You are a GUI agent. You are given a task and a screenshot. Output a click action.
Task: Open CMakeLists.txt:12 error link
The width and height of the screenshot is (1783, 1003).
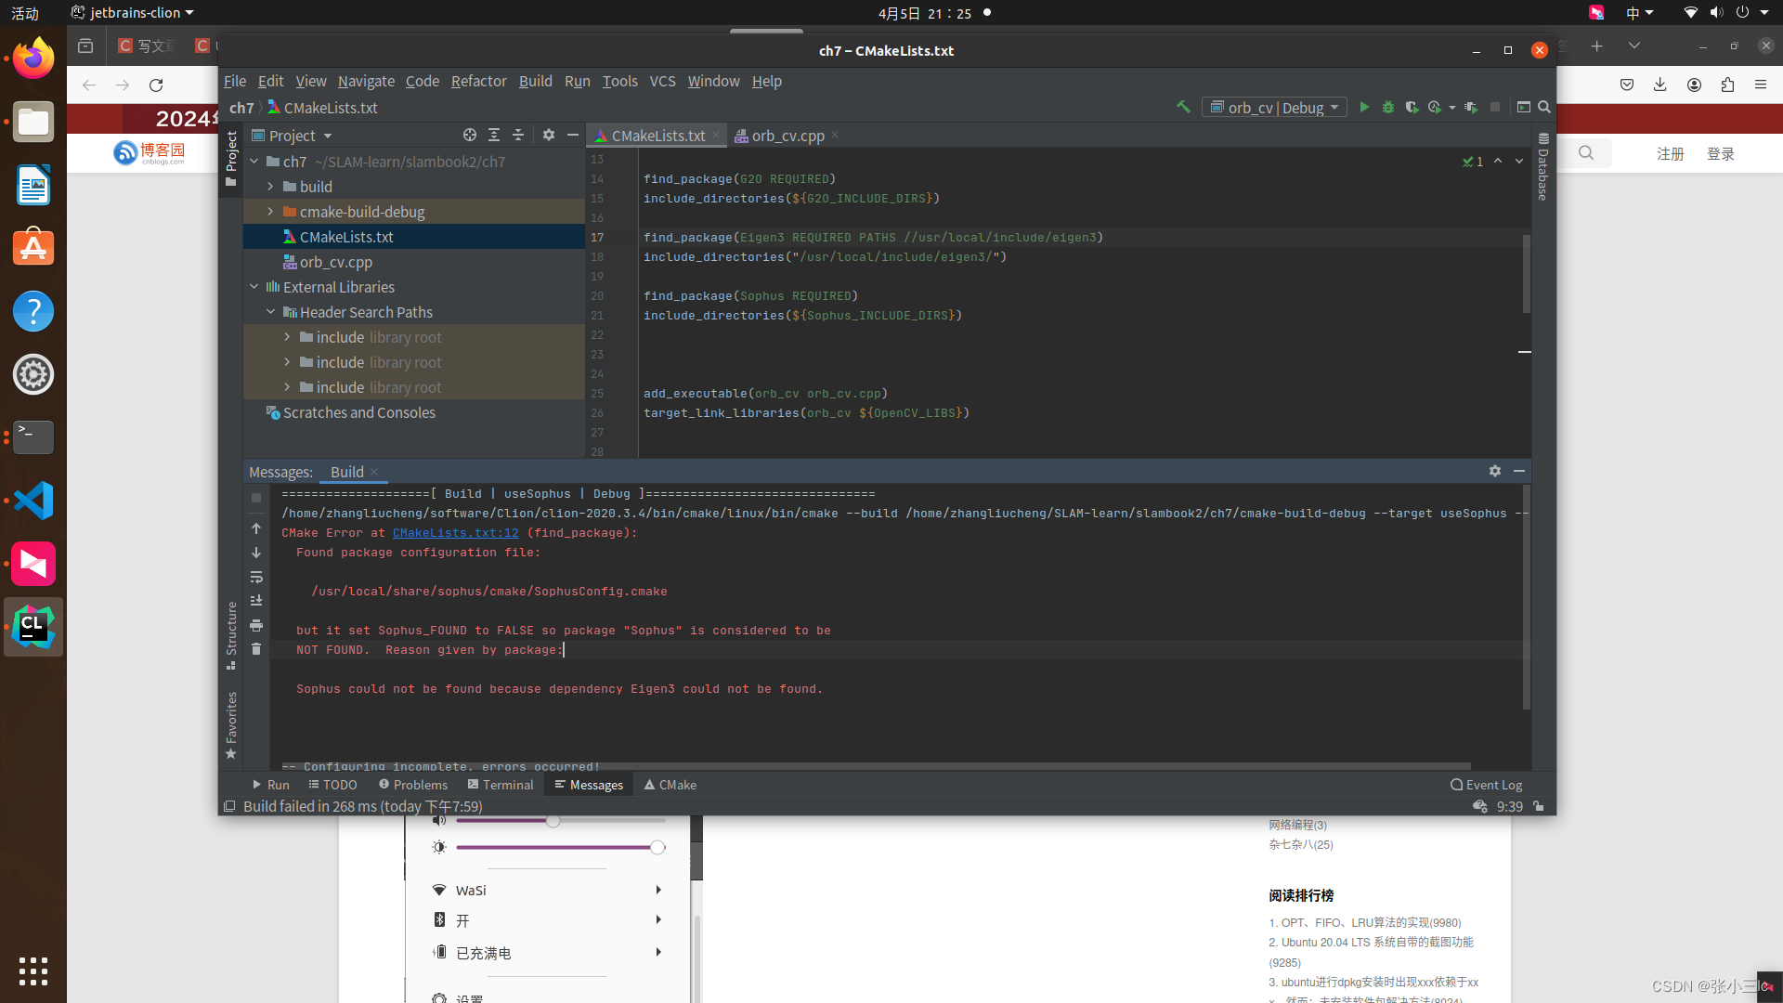pyautogui.click(x=455, y=532)
